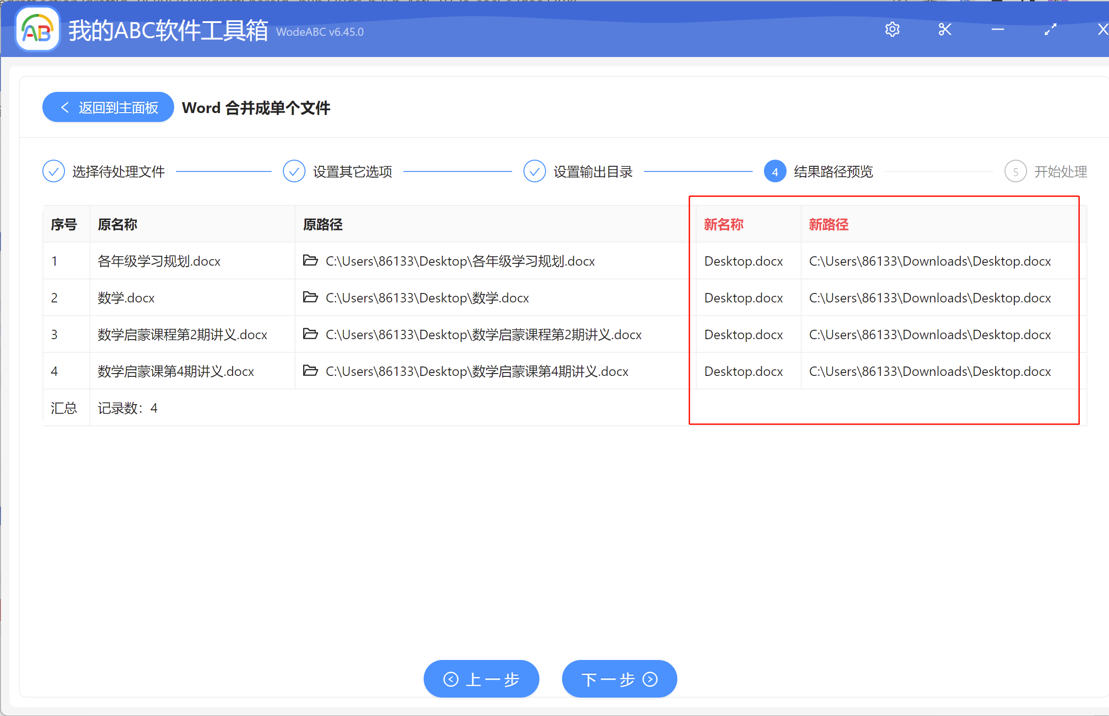Click the checkmark for 选择待处理文件 step
The height and width of the screenshot is (716, 1109).
pyautogui.click(x=53, y=171)
